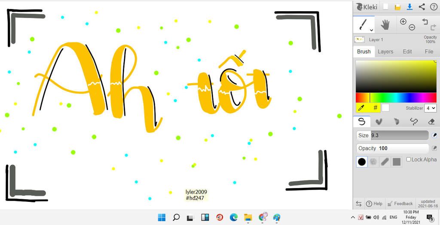This screenshot has width=440, height=225.
Task: Switch to the Layers tab
Action: 385,52
